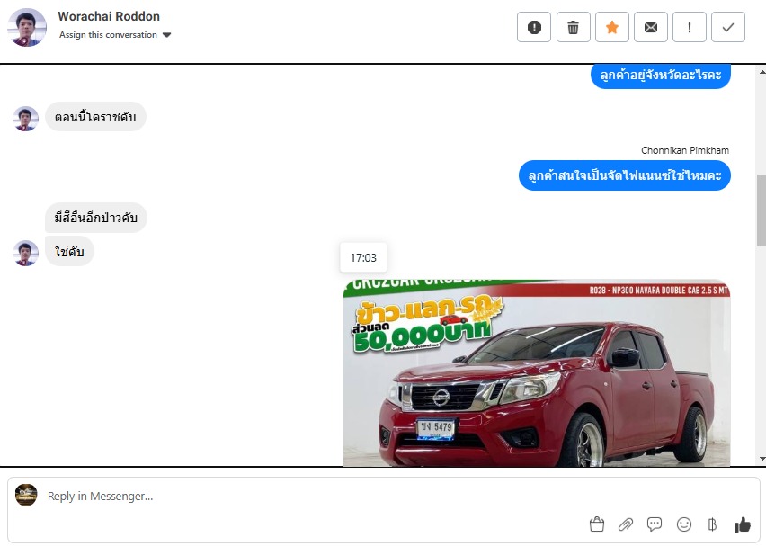766x546 pixels.
Task: Click the chat scrollbar down arrow
Action: click(x=762, y=459)
